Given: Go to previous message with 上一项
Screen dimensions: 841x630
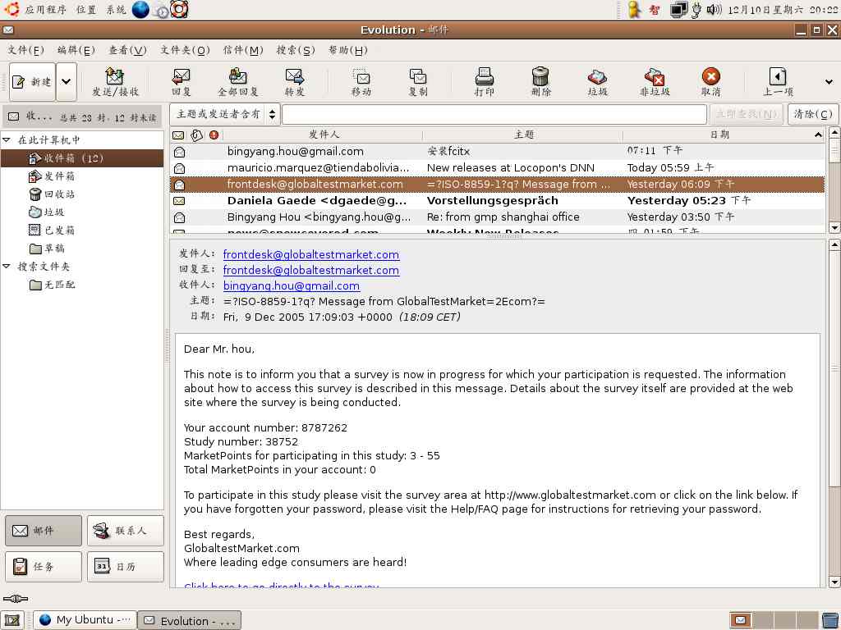Looking at the screenshot, I should 778,82.
